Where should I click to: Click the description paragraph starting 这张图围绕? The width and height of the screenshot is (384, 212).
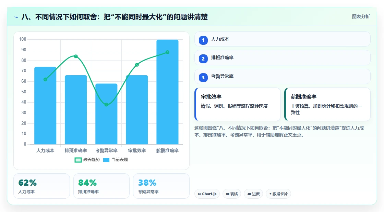point(279,131)
